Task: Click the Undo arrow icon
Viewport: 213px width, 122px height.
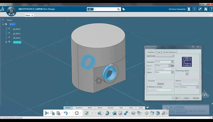Action: coord(65,113)
